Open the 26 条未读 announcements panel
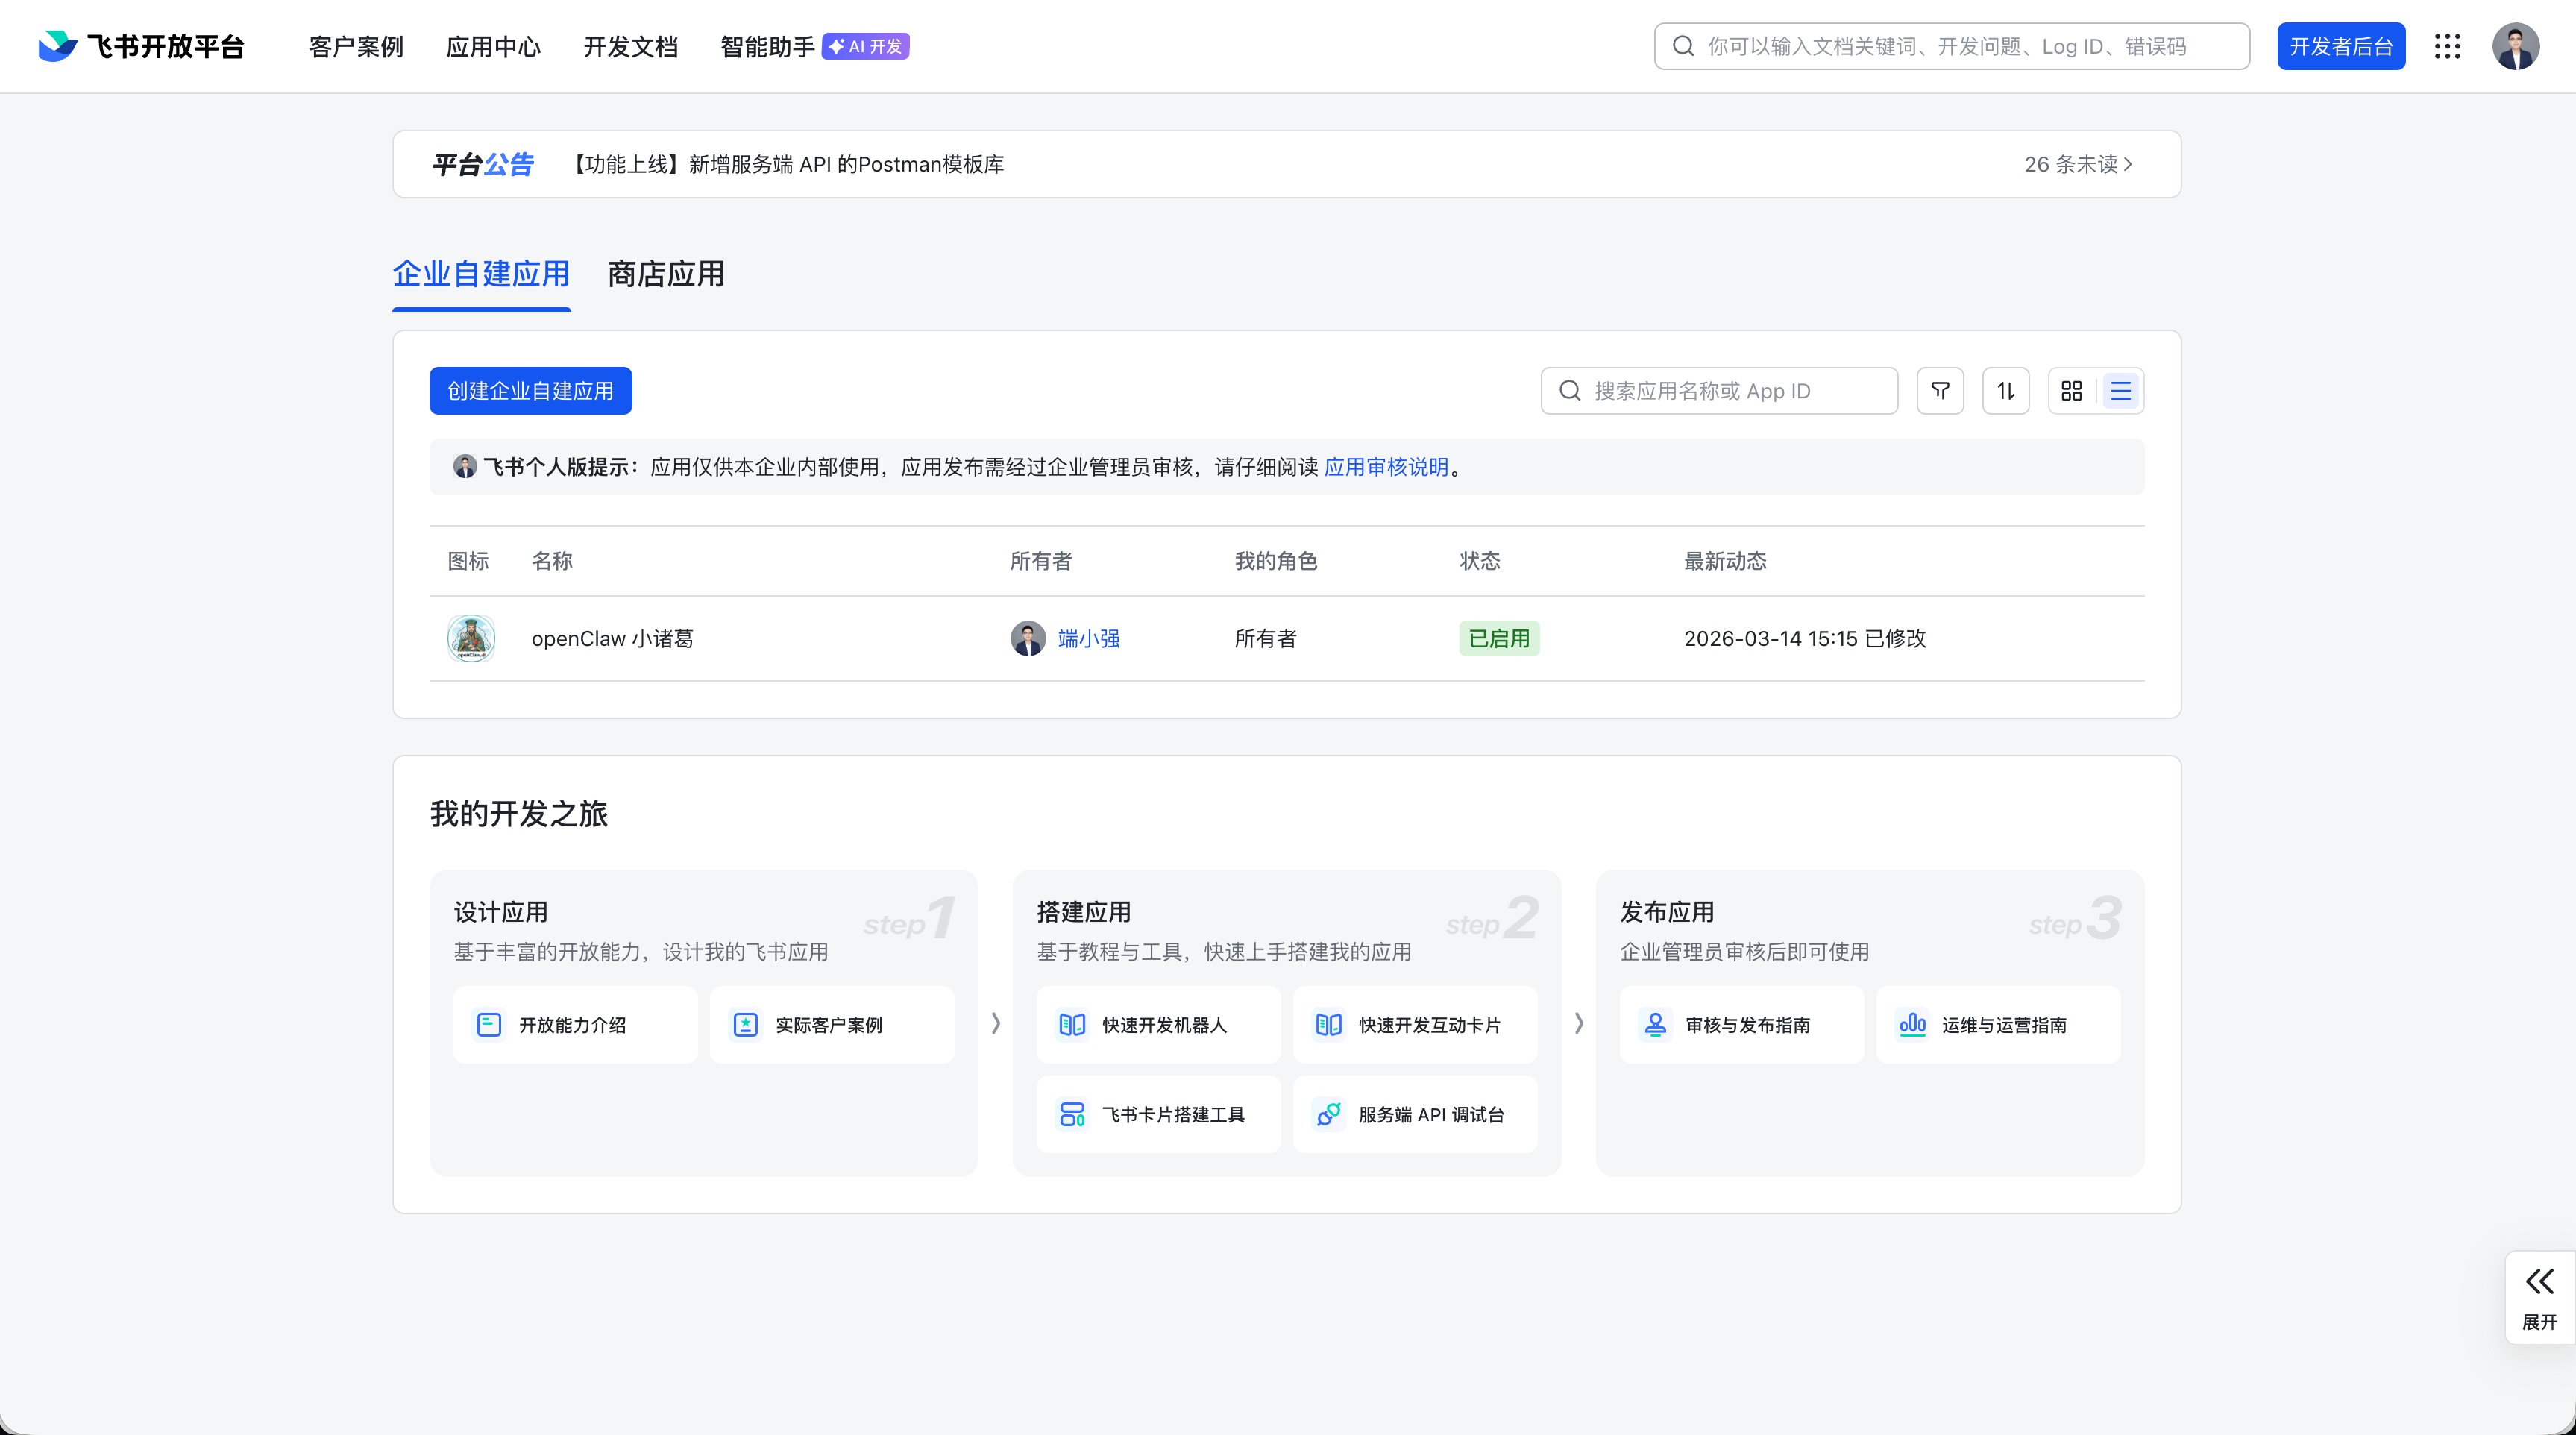The height and width of the screenshot is (1435, 2576). click(x=2077, y=164)
